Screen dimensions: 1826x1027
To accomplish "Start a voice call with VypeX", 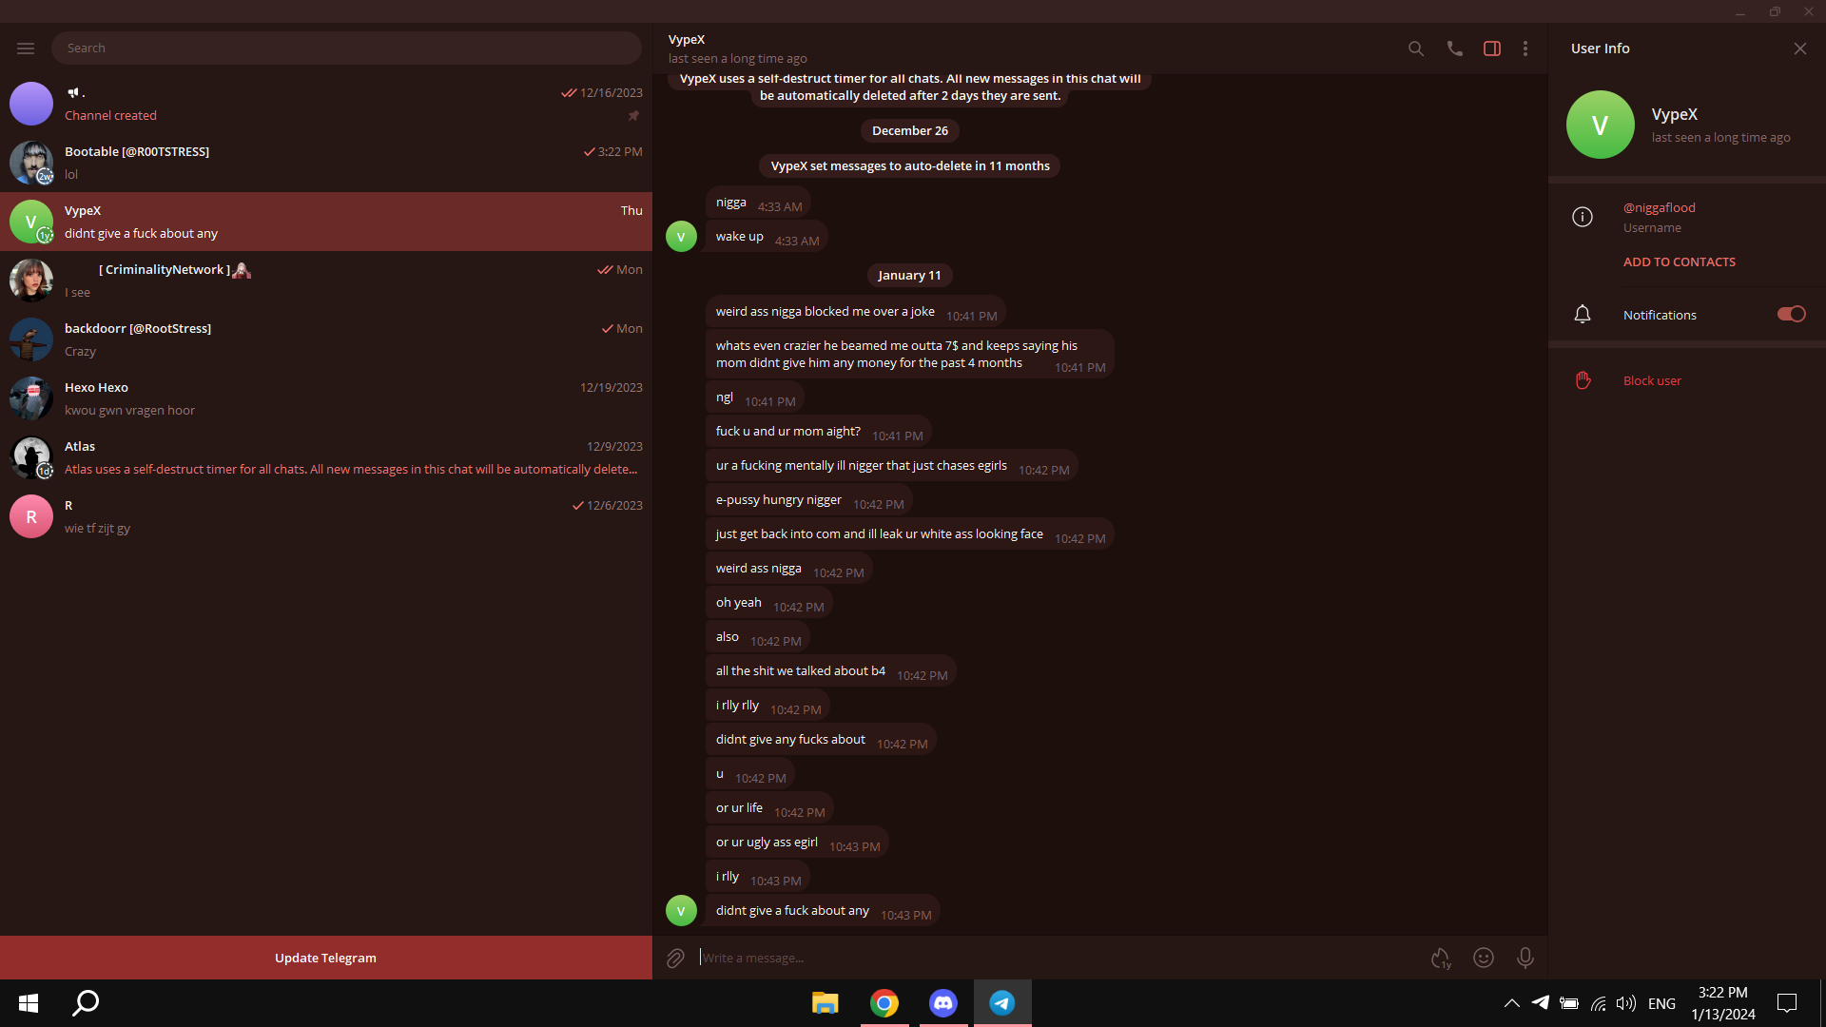I will tap(1454, 48).
